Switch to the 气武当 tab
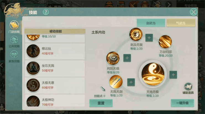 (x=181, y=23)
